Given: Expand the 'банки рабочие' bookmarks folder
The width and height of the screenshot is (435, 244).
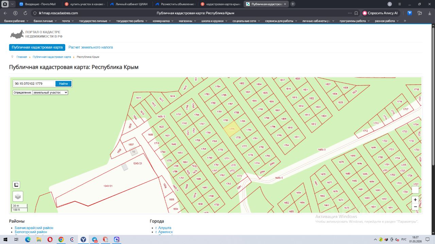Looking at the screenshot, I should 17,21.
